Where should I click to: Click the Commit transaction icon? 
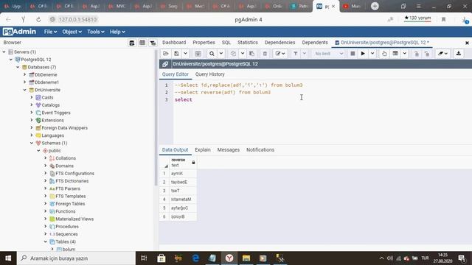416,54
